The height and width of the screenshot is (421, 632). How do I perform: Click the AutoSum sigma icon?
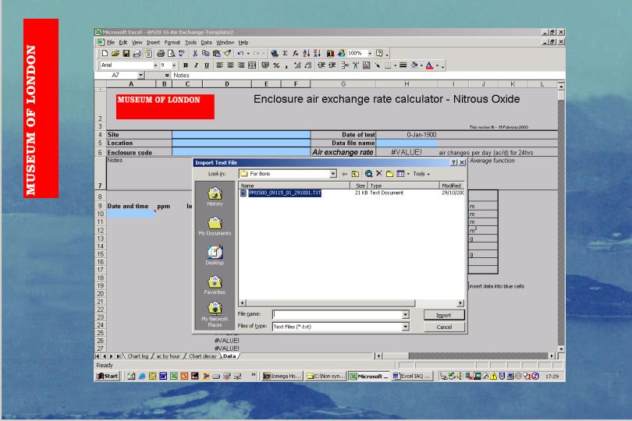click(x=285, y=53)
